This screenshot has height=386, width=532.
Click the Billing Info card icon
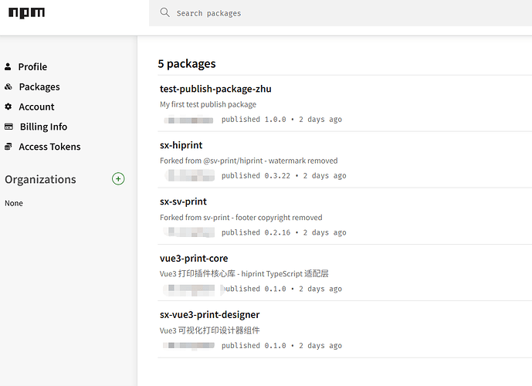[8, 127]
